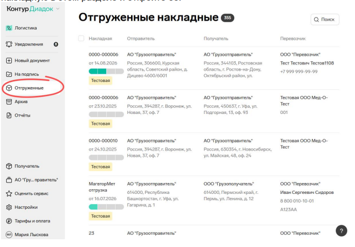
Task: Click the Накладная column header
Action: [x=100, y=39]
